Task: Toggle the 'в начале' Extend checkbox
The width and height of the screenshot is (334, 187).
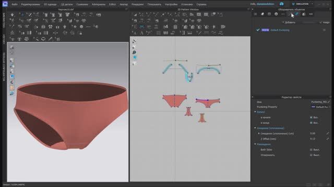Action: tap(311, 117)
